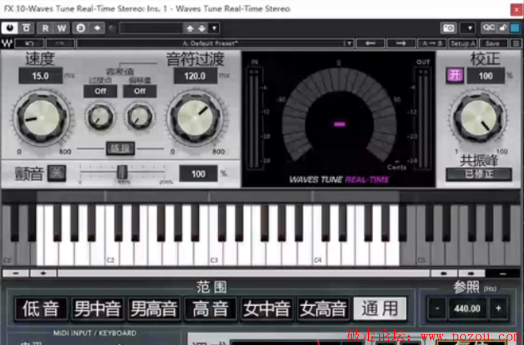Toggle the first tolerance Off button
Screen dimensions: 524x345
(100, 91)
